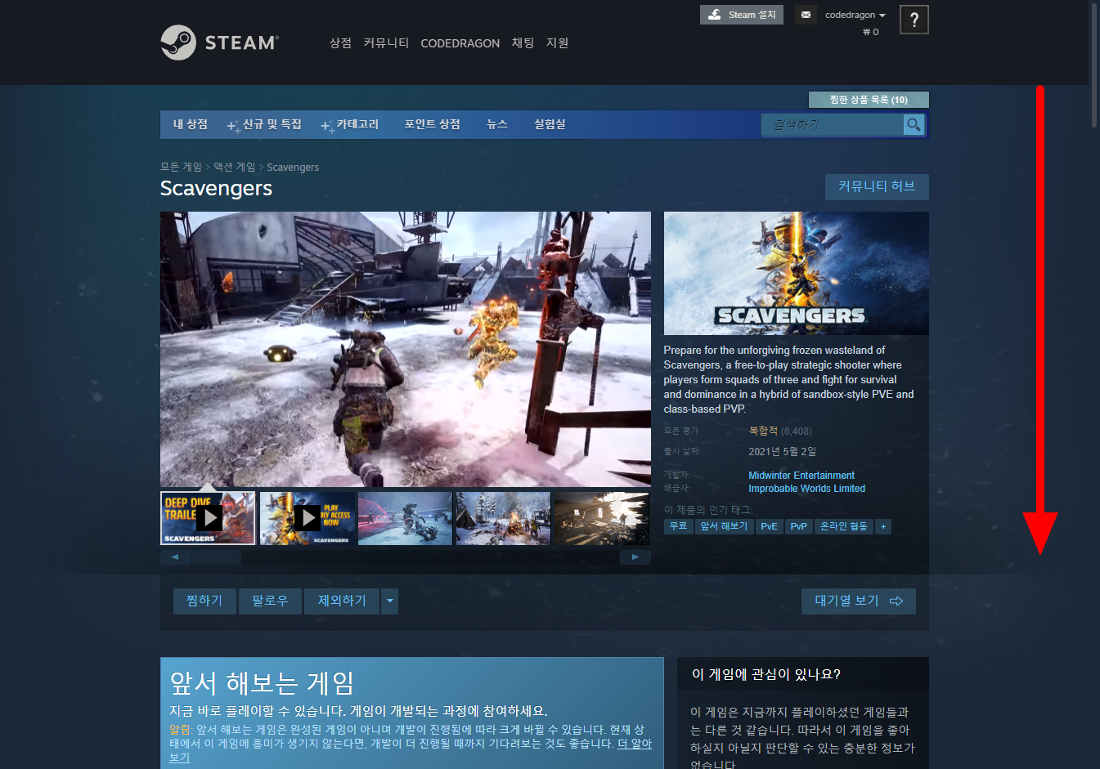
Task: Click the 대기열 보기 button
Action: point(859,601)
